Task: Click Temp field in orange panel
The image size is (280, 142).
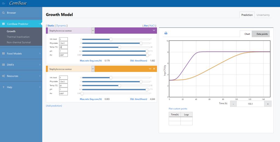Action: pyautogui.click(x=63, y=86)
